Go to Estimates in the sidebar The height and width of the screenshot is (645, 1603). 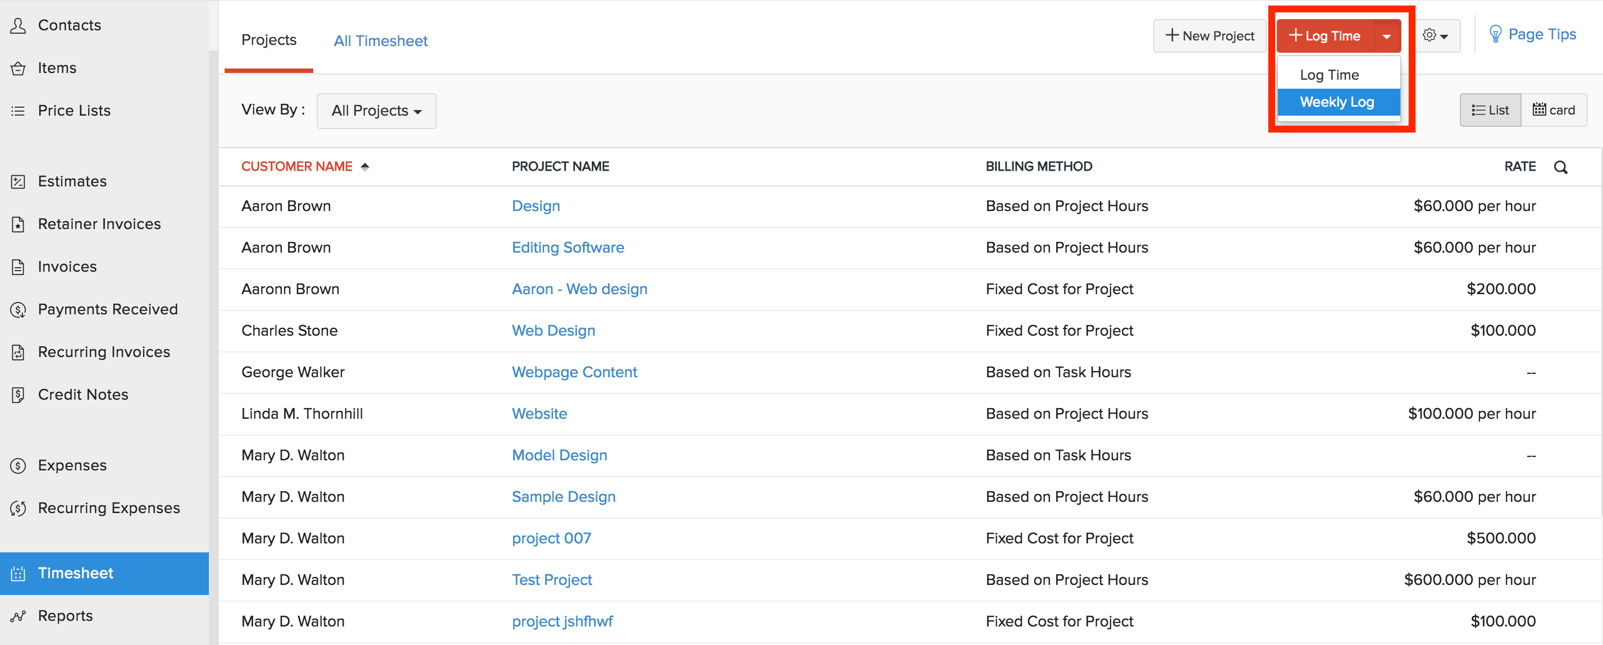(72, 182)
